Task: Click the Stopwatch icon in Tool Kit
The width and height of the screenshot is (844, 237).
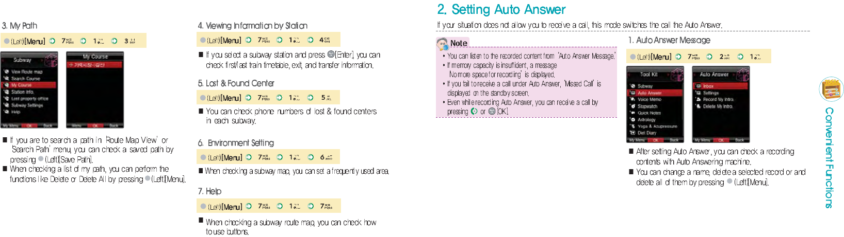Action: (x=632, y=106)
